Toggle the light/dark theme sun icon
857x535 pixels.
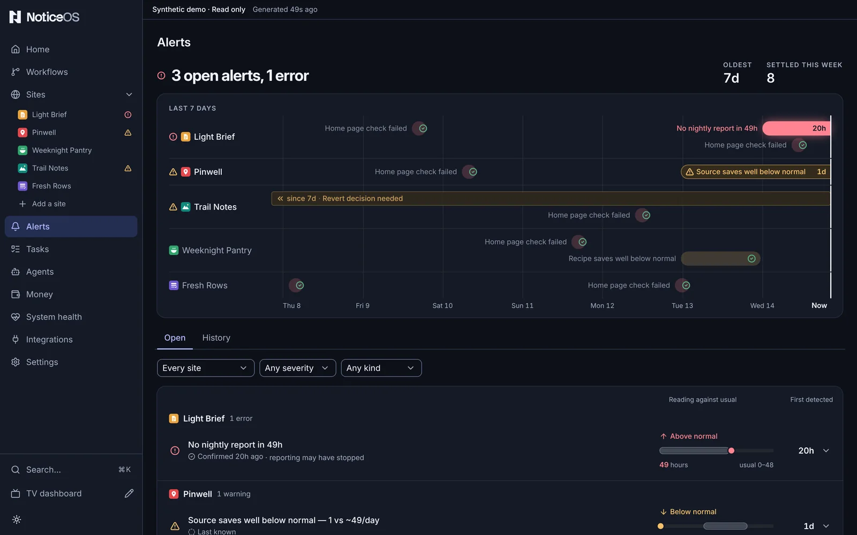click(x=17, y=519)
